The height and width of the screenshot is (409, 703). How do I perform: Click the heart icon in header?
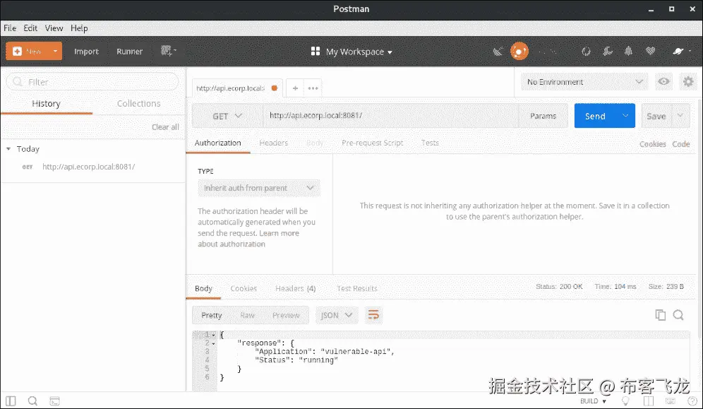[x=650, y=52]
